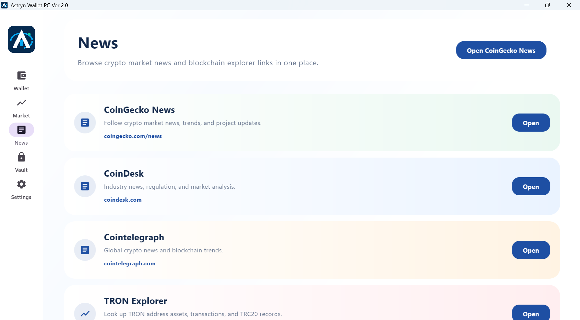Click the CoinGecko News card title
This screenshot has height=320, width=580.
(x=139, y=110)
